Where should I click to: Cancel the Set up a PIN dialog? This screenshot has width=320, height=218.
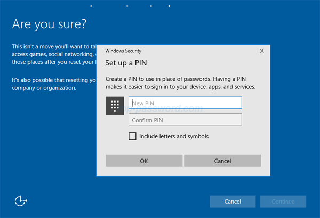[222, 161]
